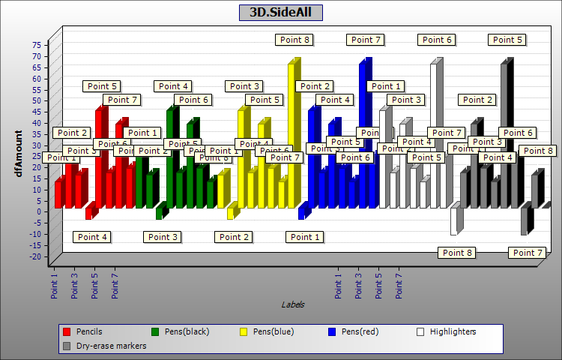Click the "Labels" horizontal axis title
Image resolution: width=562 pixels, height=360 pixels.
click(293, 304)
